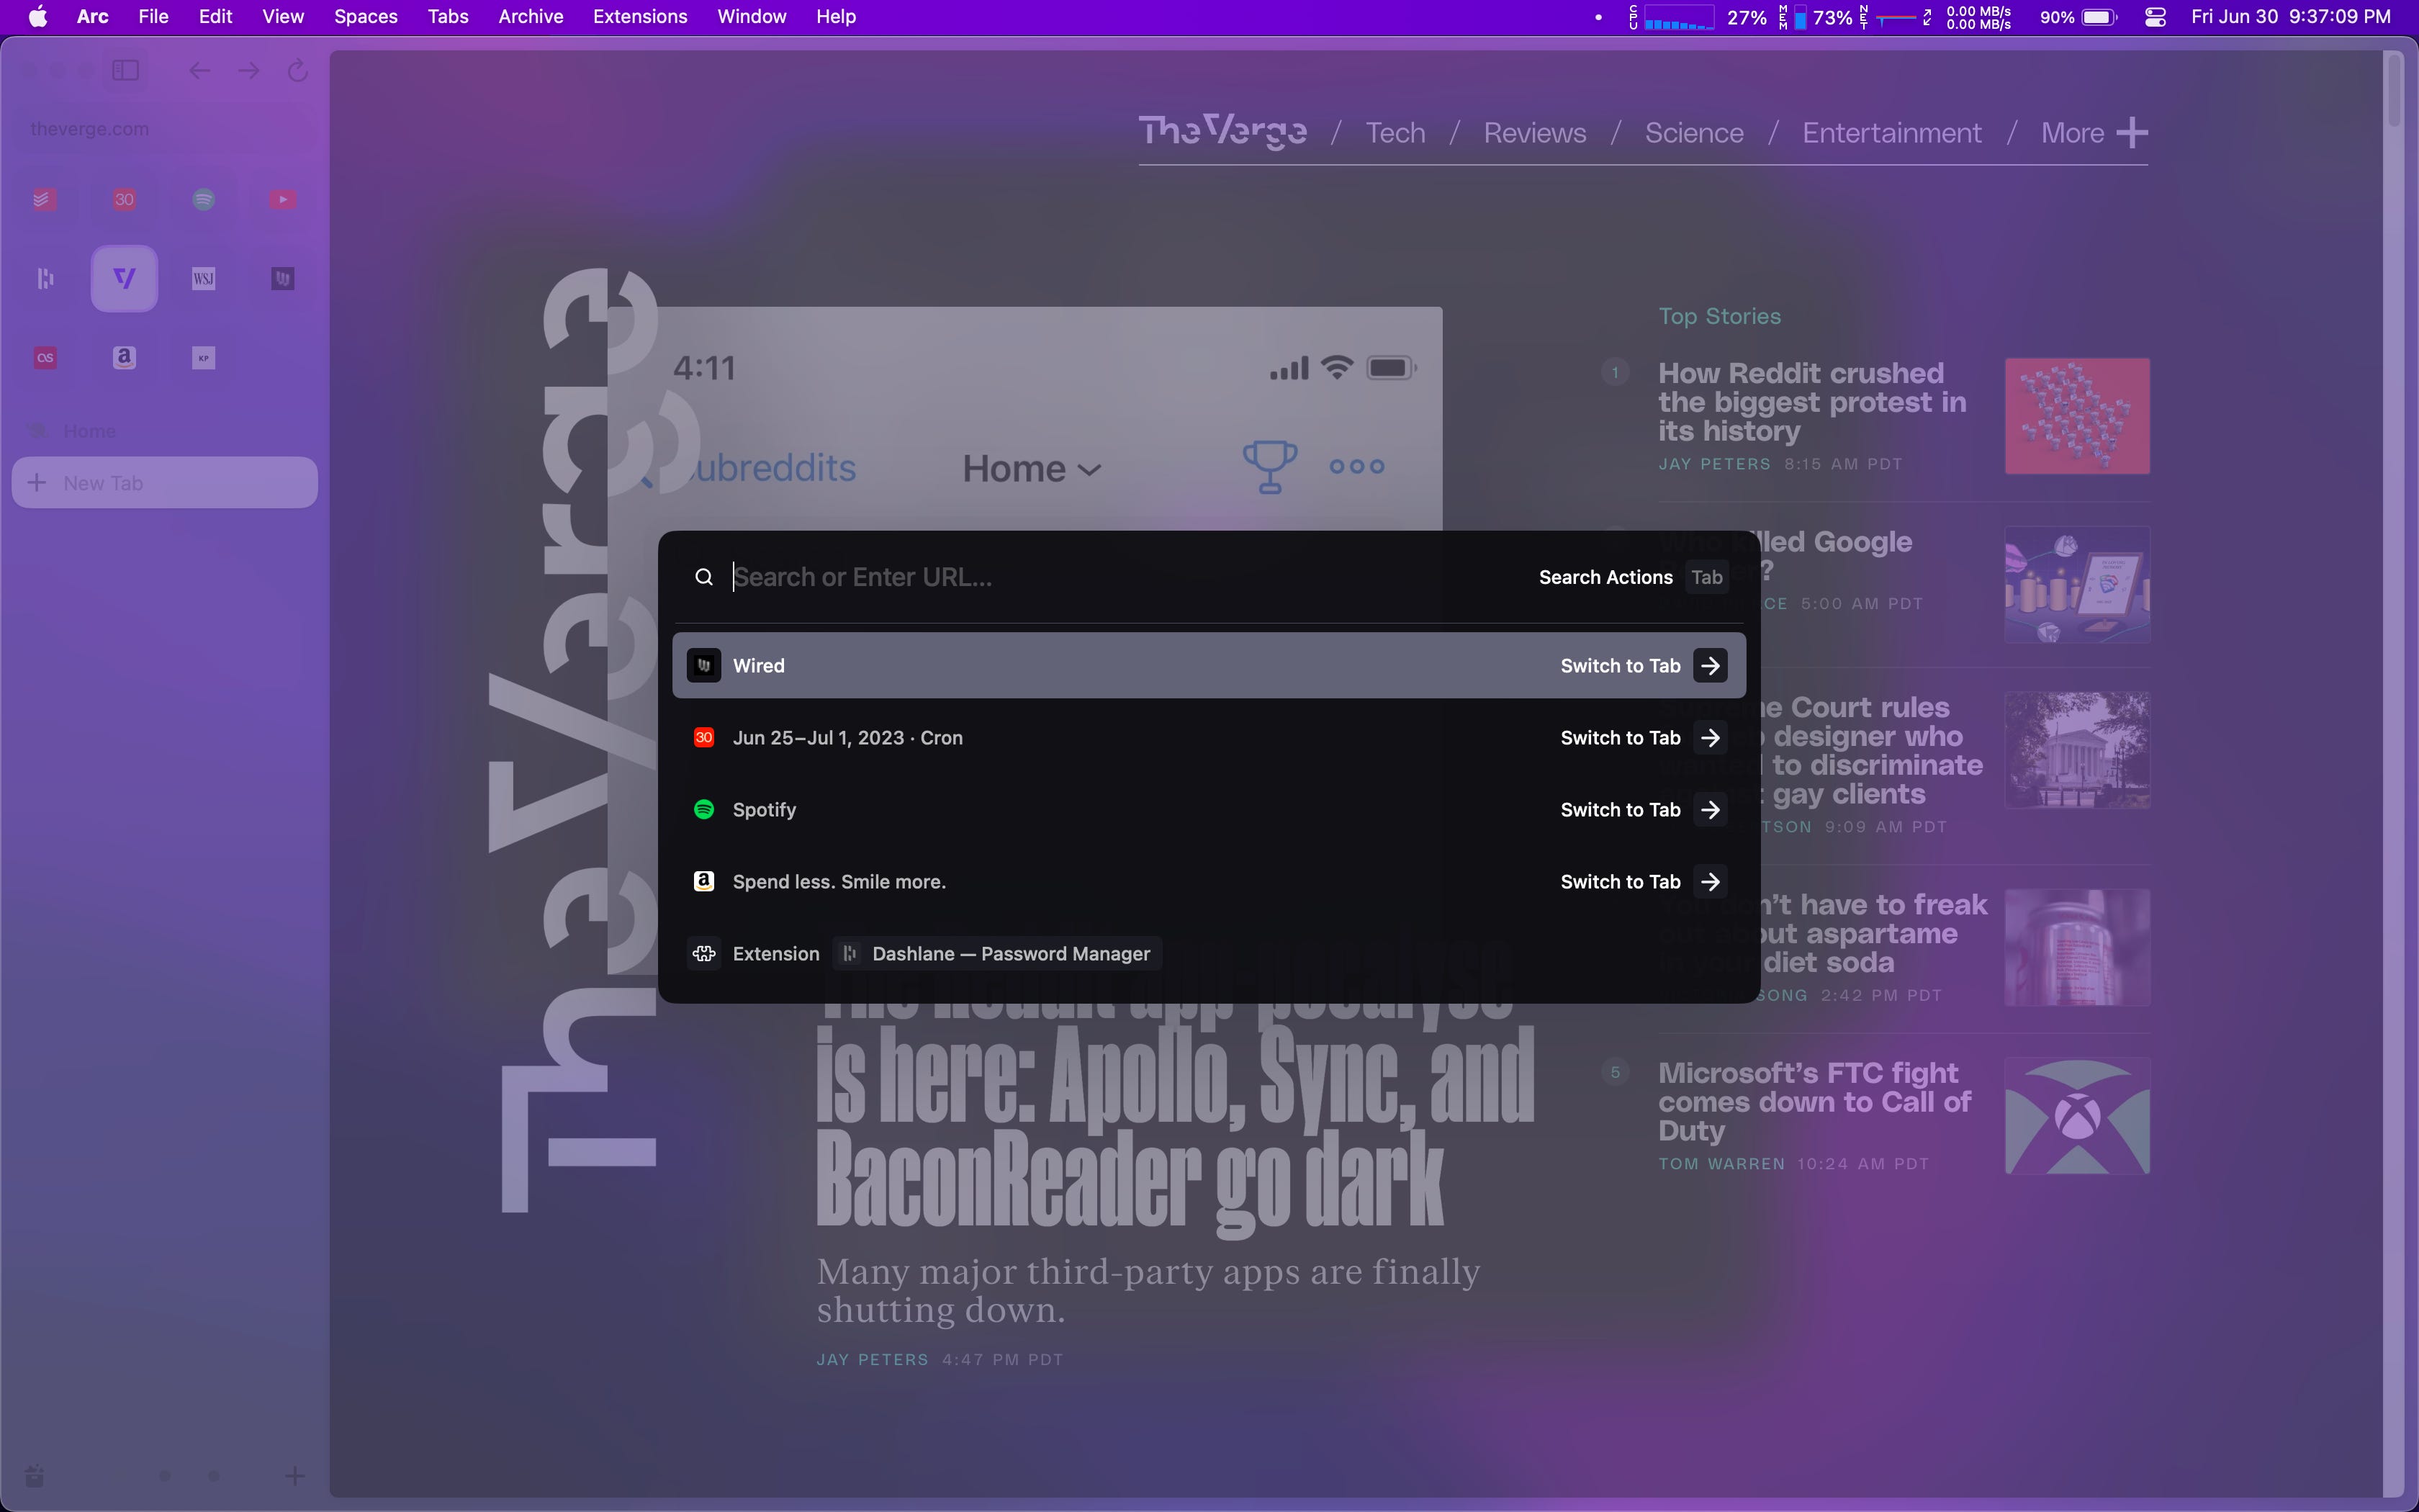Open the File menu

tap(153, 17)
